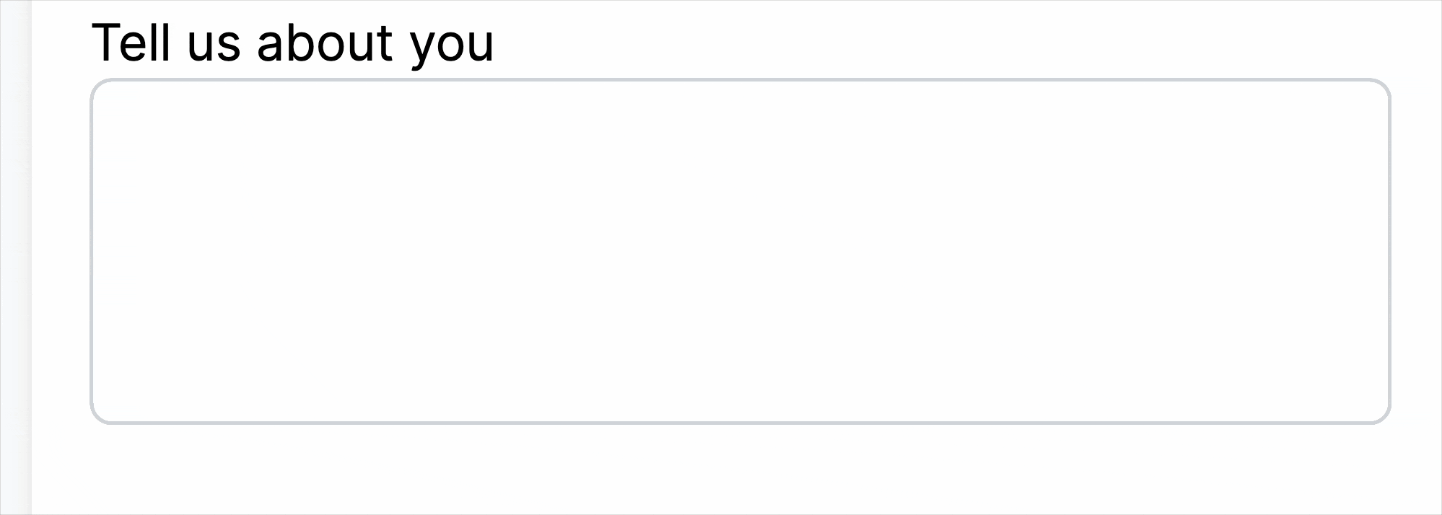1442x515 pixels.
Task: Put the caret in the large textarea
Action: coord(740,251)
